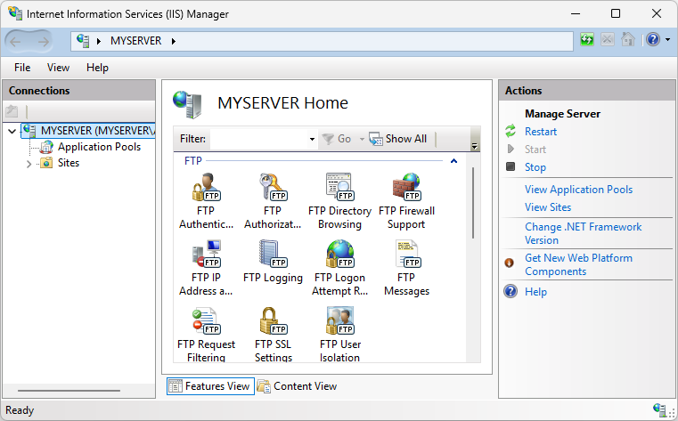
Task: Open the Filter dropdown arrow
Action: (312, 140)
